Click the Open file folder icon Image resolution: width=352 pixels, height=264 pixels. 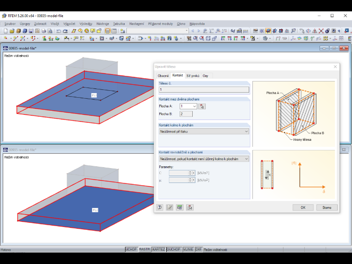pyautogui.click(x=12, y=31)
